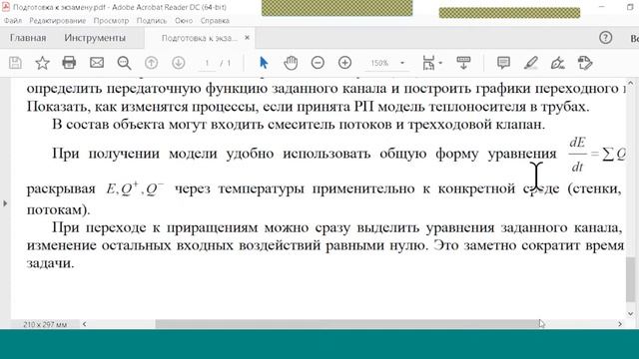
Task: Add document to starred with star icon
Action: (42, 63)
